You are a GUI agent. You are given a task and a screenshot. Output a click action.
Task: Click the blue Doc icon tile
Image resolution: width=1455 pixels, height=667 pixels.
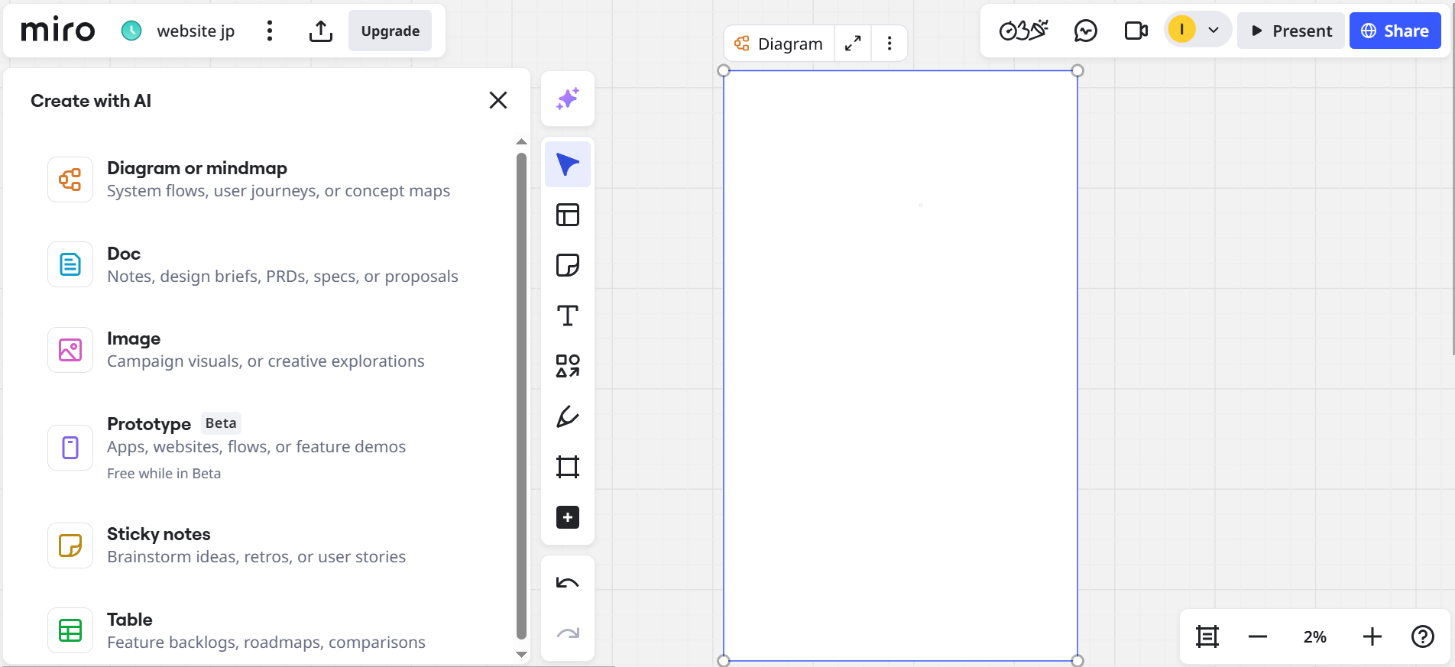(70, 264)
